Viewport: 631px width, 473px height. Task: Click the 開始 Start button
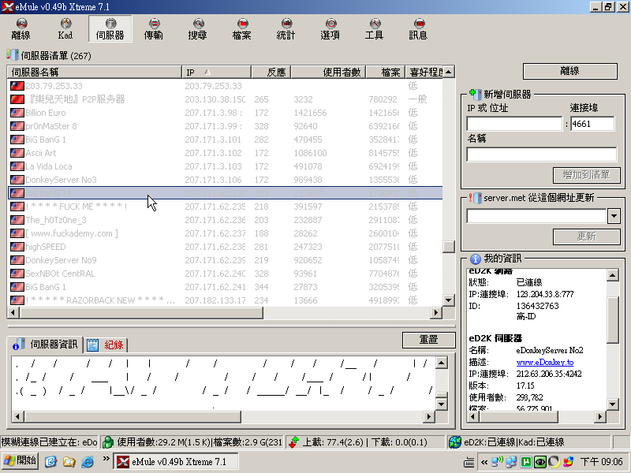coord(21,461)
